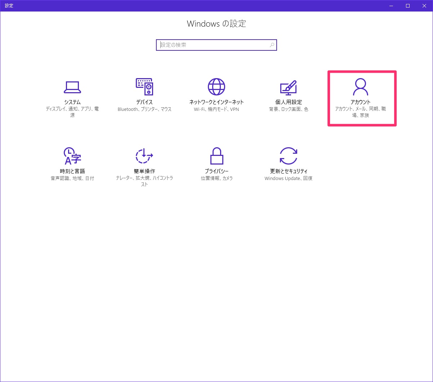Click the 簡単操作 label text
This screenshot has width=433, height=382.
tap(144, 171)
